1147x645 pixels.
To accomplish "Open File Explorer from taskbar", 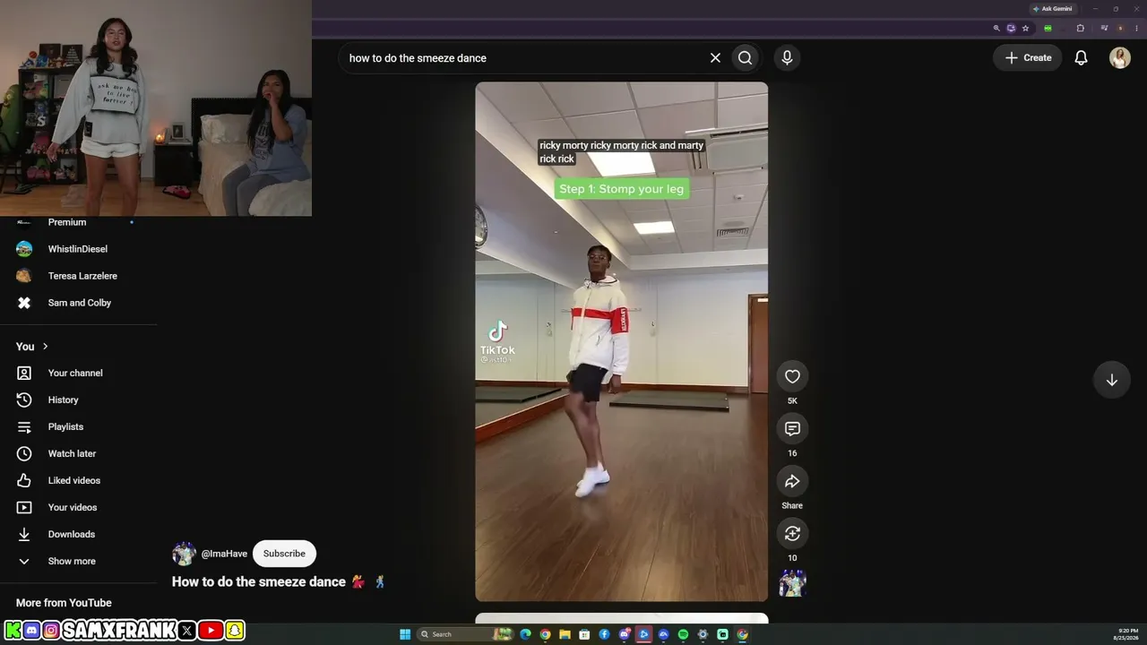I will tap(565, 634).
